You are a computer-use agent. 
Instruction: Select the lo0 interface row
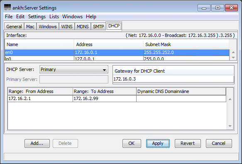pyautogui.click(x=117, y=59)
